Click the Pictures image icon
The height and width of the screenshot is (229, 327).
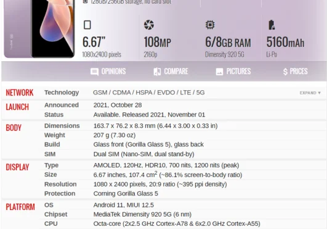click(x=219, y=72)
